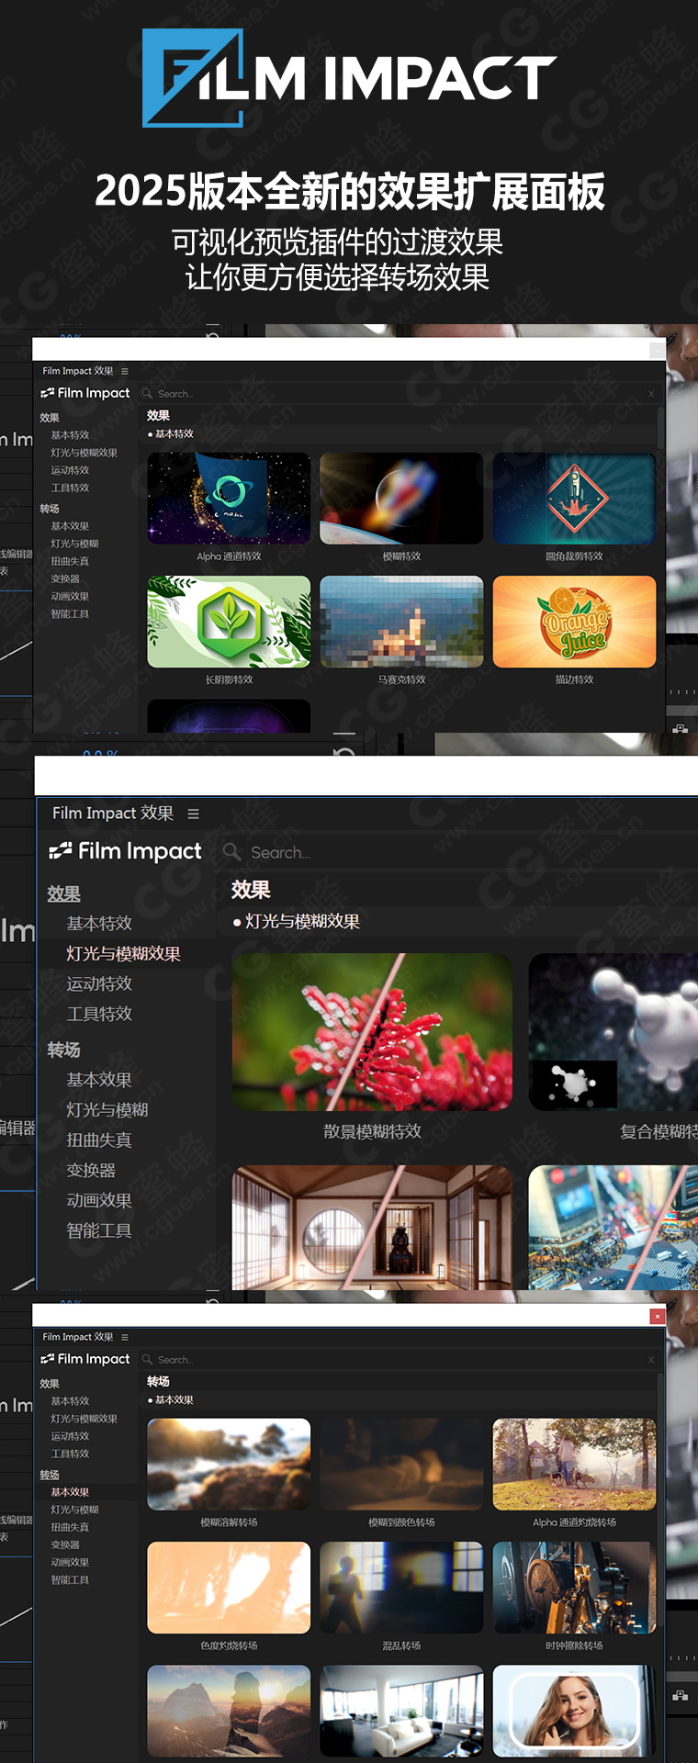
Task: Select 扭曲失真 in the top panel sidebar
Action: pyautogui.click(x=70, y=561)
